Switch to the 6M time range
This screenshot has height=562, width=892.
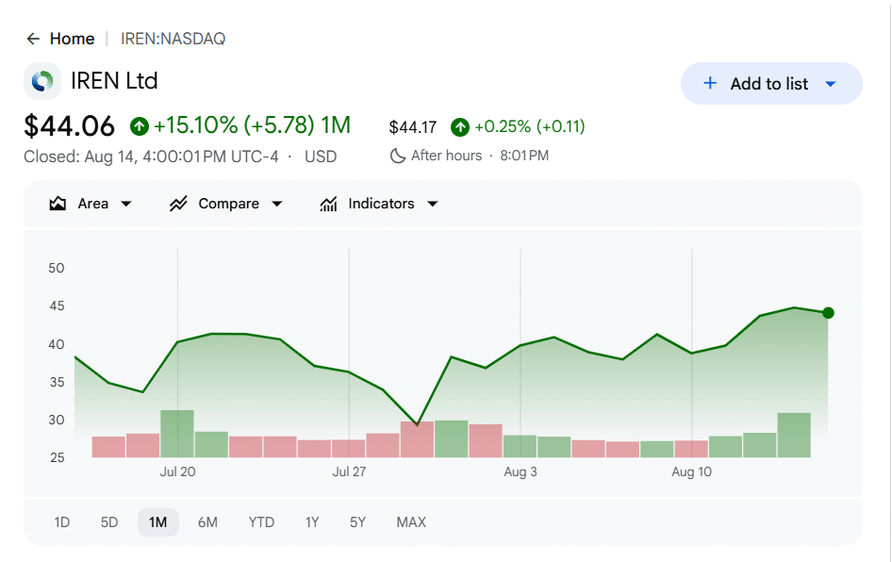pos(207,522)
